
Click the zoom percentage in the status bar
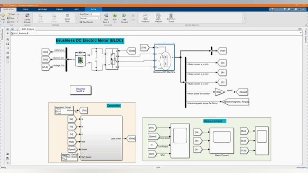(158, 168)
